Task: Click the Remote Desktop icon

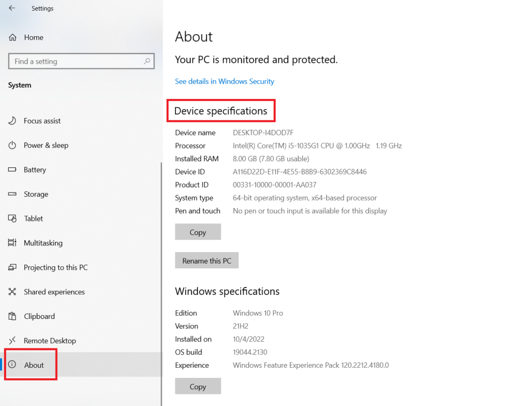Action: 12,340
